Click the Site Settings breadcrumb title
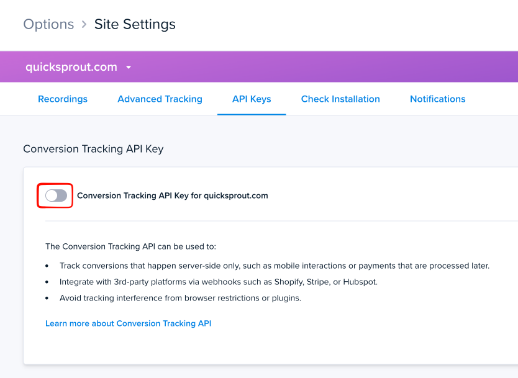This screenshot has height=378, width=518. 135,24
